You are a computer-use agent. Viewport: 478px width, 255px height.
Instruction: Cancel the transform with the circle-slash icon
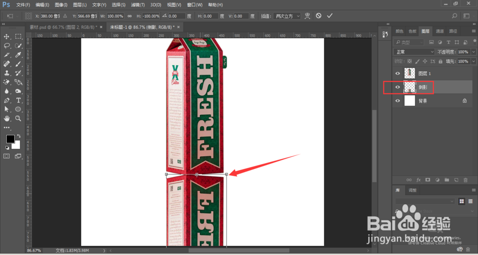[318, 16]
